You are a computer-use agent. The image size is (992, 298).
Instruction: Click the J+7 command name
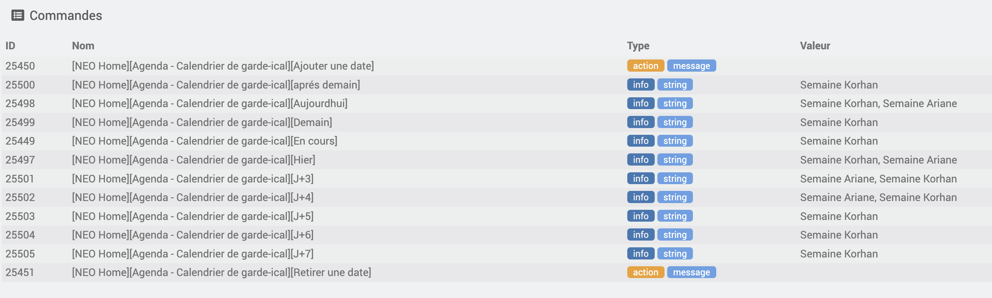tap(193, 254)
